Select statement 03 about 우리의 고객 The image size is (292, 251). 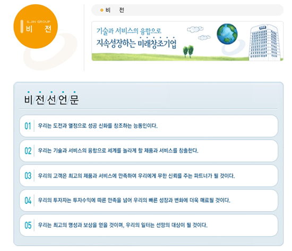pyautogui.click(x=149, y=175)
